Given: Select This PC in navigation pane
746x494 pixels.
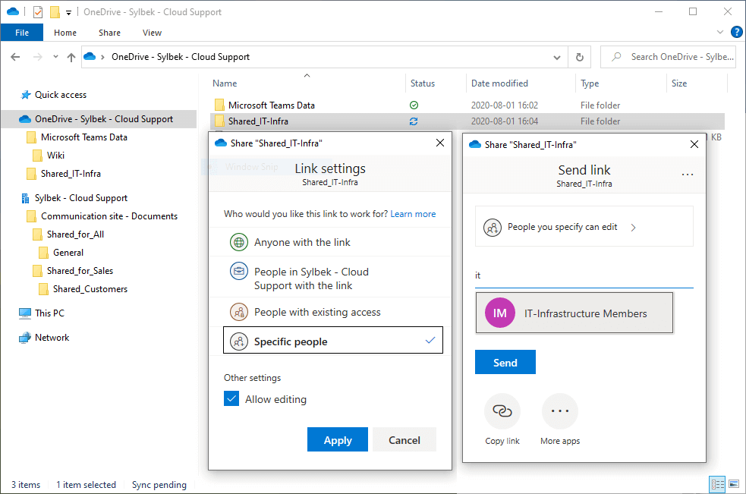Looking at the screenshot, I should [x=49, y=313].
